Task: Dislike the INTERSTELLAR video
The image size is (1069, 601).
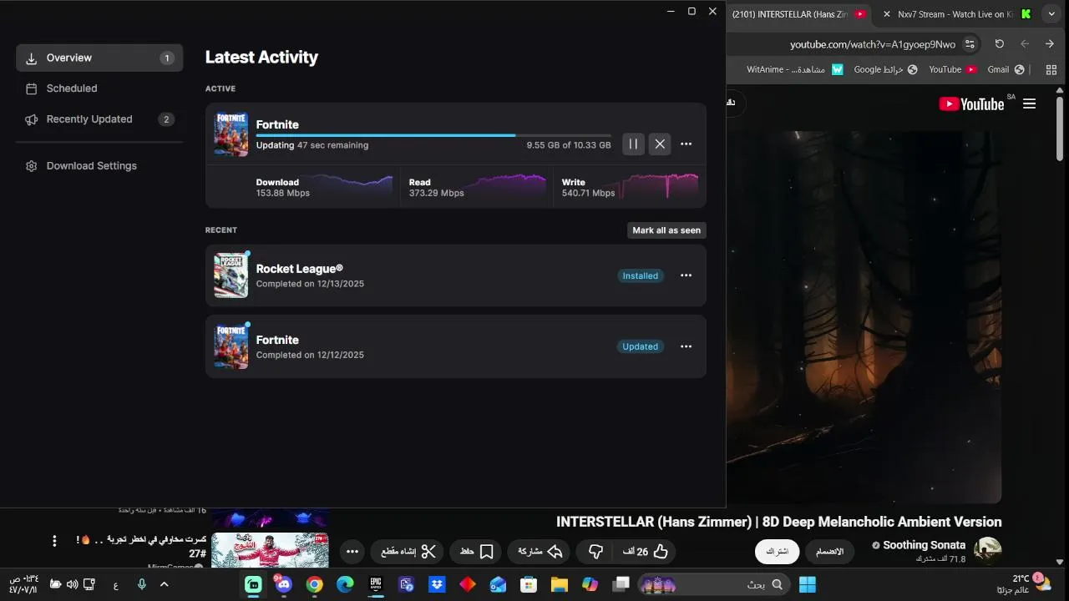Action: point(595,552)
